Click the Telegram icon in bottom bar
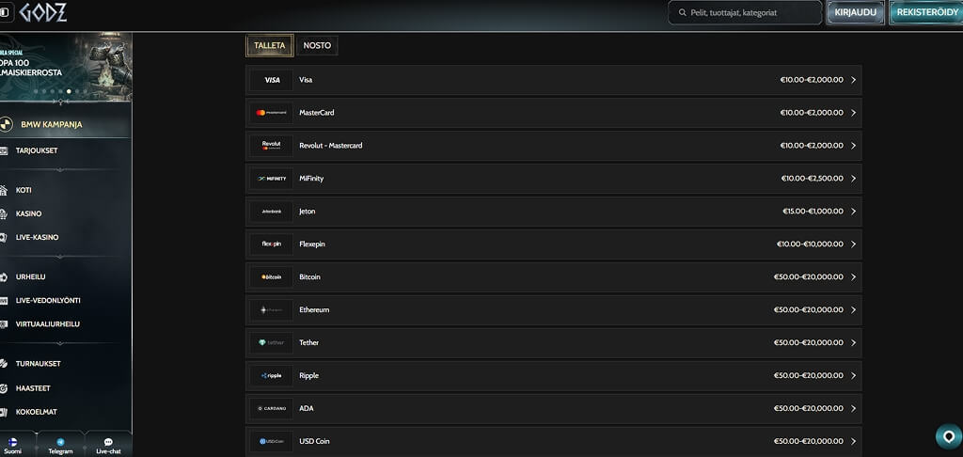This screenshot has height=457, width=963. pos(60,442)
